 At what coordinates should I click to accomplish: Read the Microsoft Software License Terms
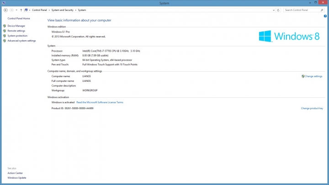tap(100, 102)
